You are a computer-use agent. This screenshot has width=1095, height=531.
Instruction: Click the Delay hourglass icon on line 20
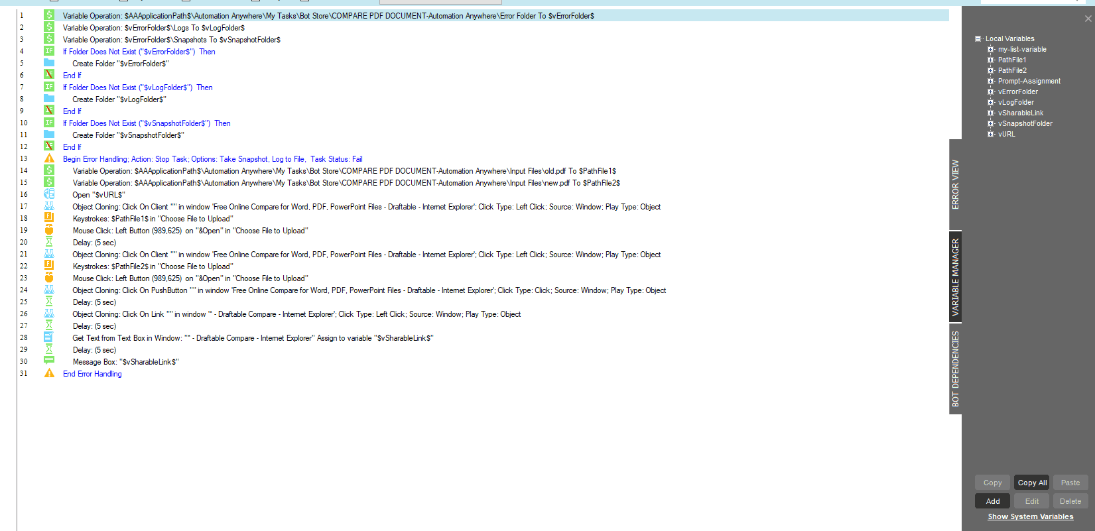click(x=49, y=242)
